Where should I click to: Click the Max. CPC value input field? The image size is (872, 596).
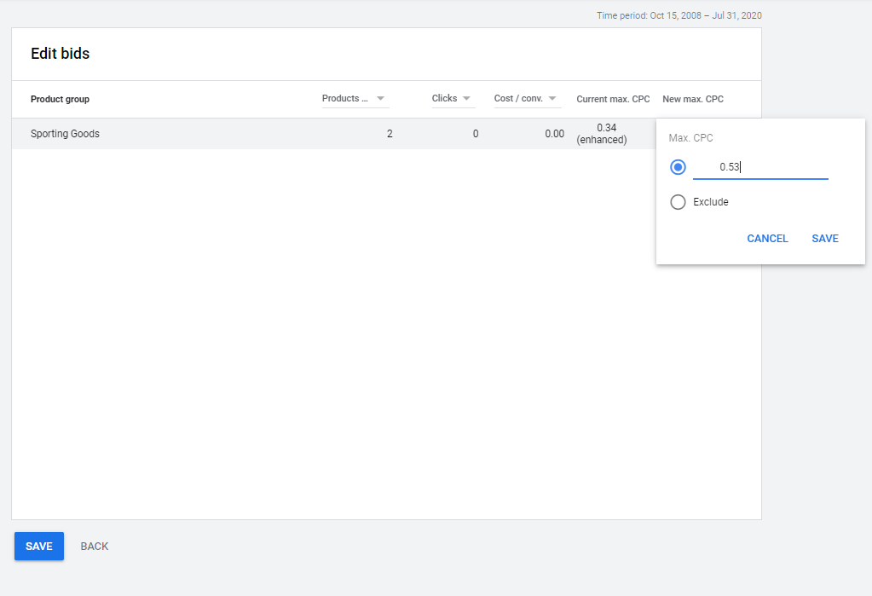click(x=760, y=167)
